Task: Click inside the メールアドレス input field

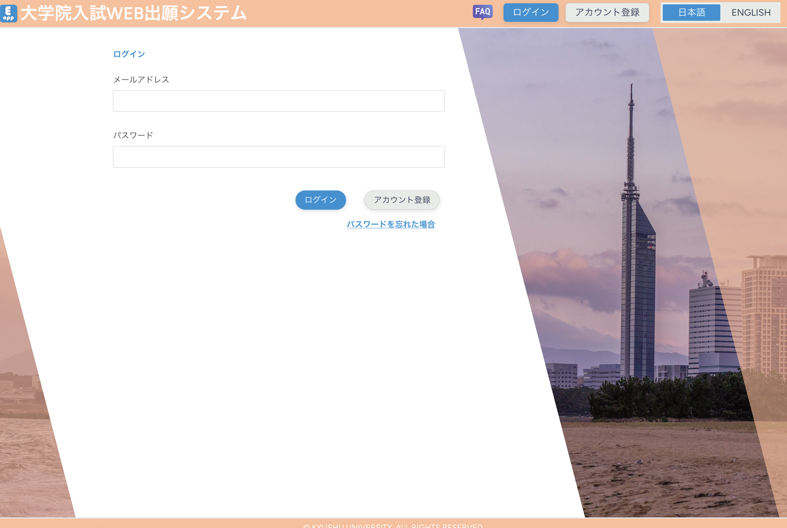Action: click(x=278, y=101)
